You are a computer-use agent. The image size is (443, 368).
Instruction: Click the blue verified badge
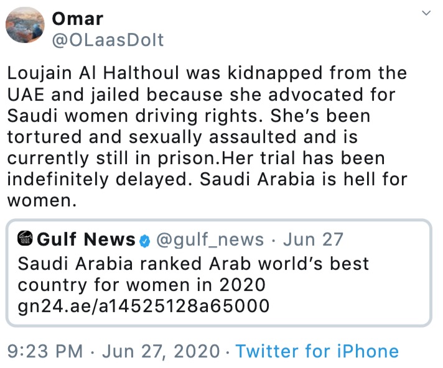pyautogui.click(x=145, y=240)
